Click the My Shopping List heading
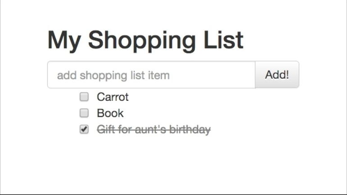 pos(145,41)
